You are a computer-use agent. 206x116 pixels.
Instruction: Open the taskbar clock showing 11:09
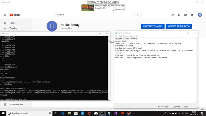coord(194,113)
